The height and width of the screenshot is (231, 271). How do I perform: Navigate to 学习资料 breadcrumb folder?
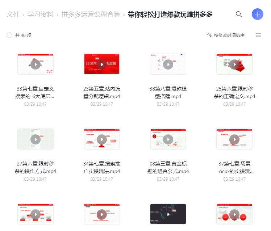pyautogui.click(x=40, y=14)
